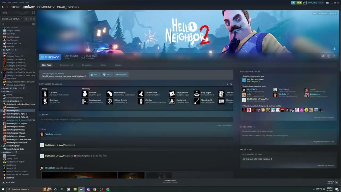This screenshot has width=341, height=192.
Task: Open the Steam menu
Action: 4,2
